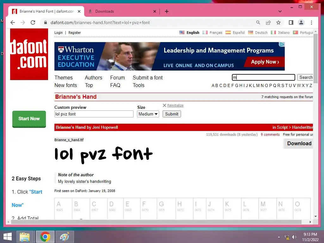
Task: Click the Wharton ad Apply Now button
Action: pos(265,62)
